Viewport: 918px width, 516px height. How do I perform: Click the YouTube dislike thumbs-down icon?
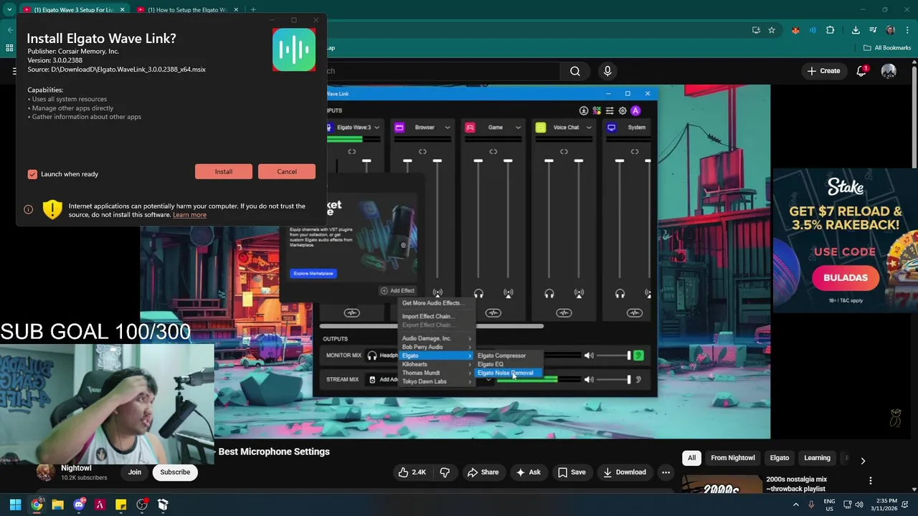coord(445,472)
